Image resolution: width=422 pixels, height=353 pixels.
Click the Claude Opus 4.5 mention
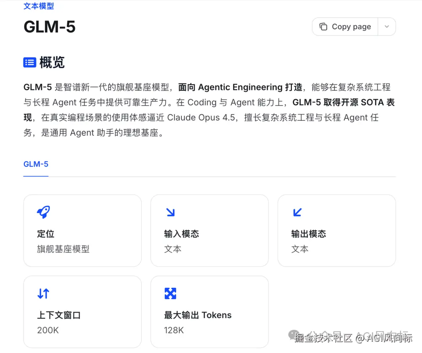tap(201, 118)
